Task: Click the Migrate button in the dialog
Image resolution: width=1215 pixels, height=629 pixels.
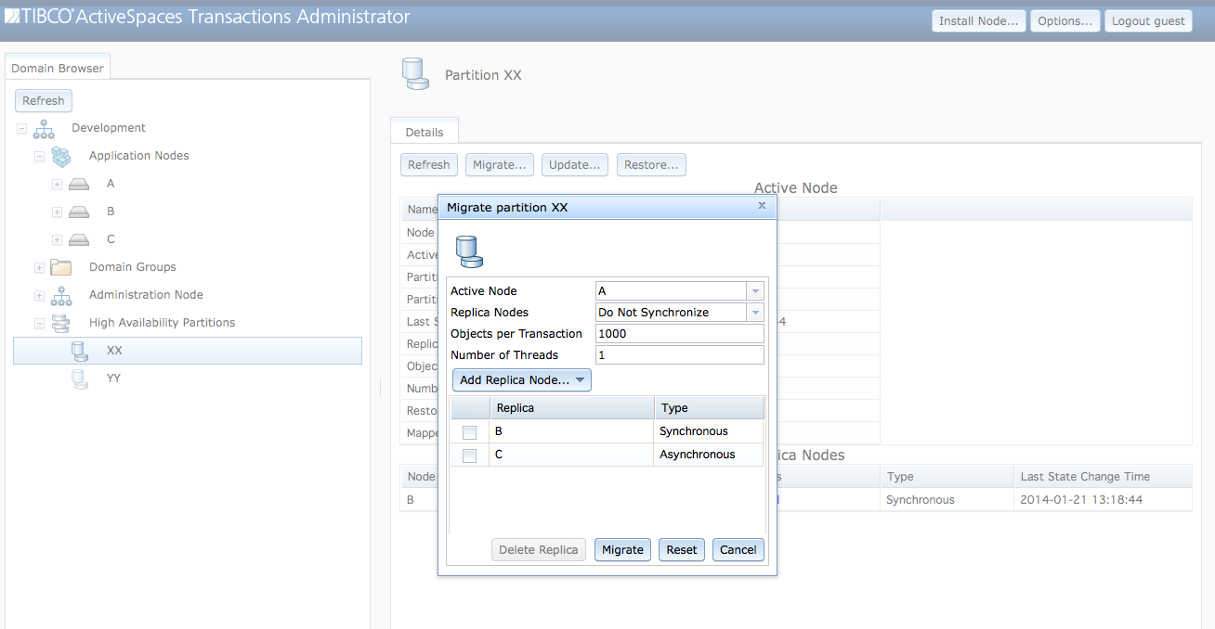Action: click(622, 549)
